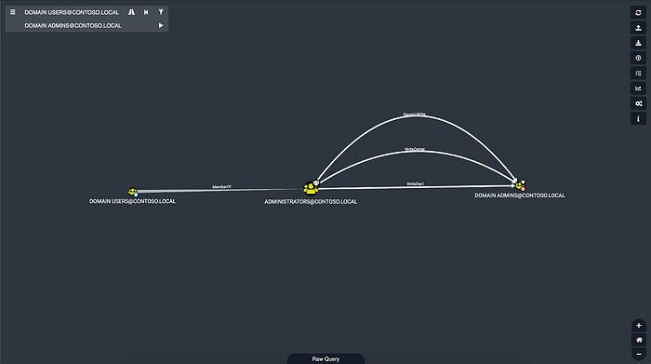Click the Refresh graph icon
Screen dimensions: 651x364
[638, 12]
